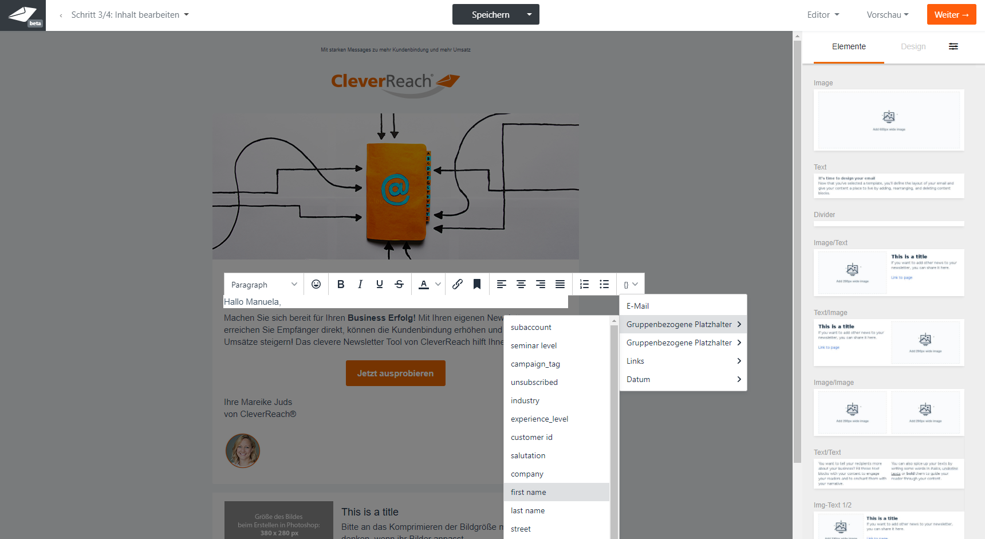
Task: Go back with the step arrow
Action: click(61, 15)
